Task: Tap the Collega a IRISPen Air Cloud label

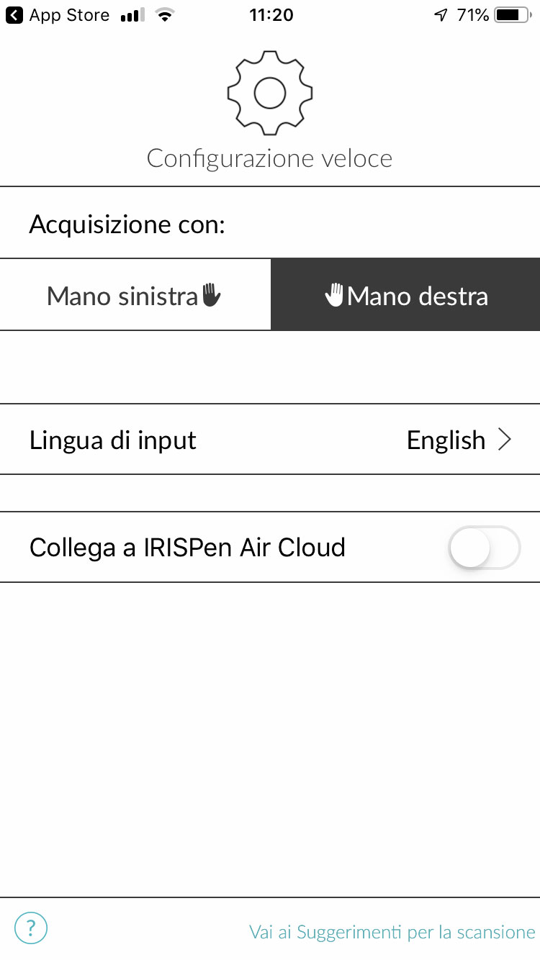Action: tap(187, 548)
